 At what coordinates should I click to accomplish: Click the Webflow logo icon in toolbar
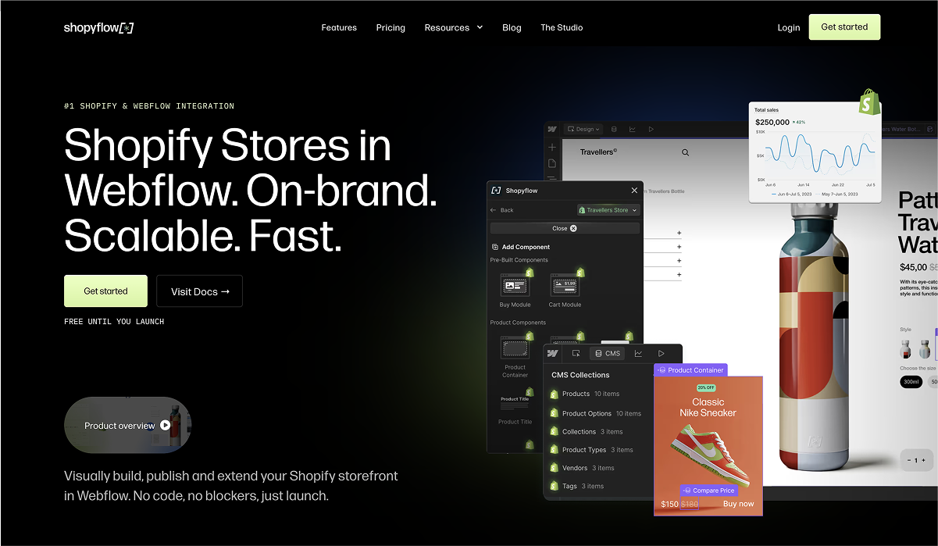552,353
